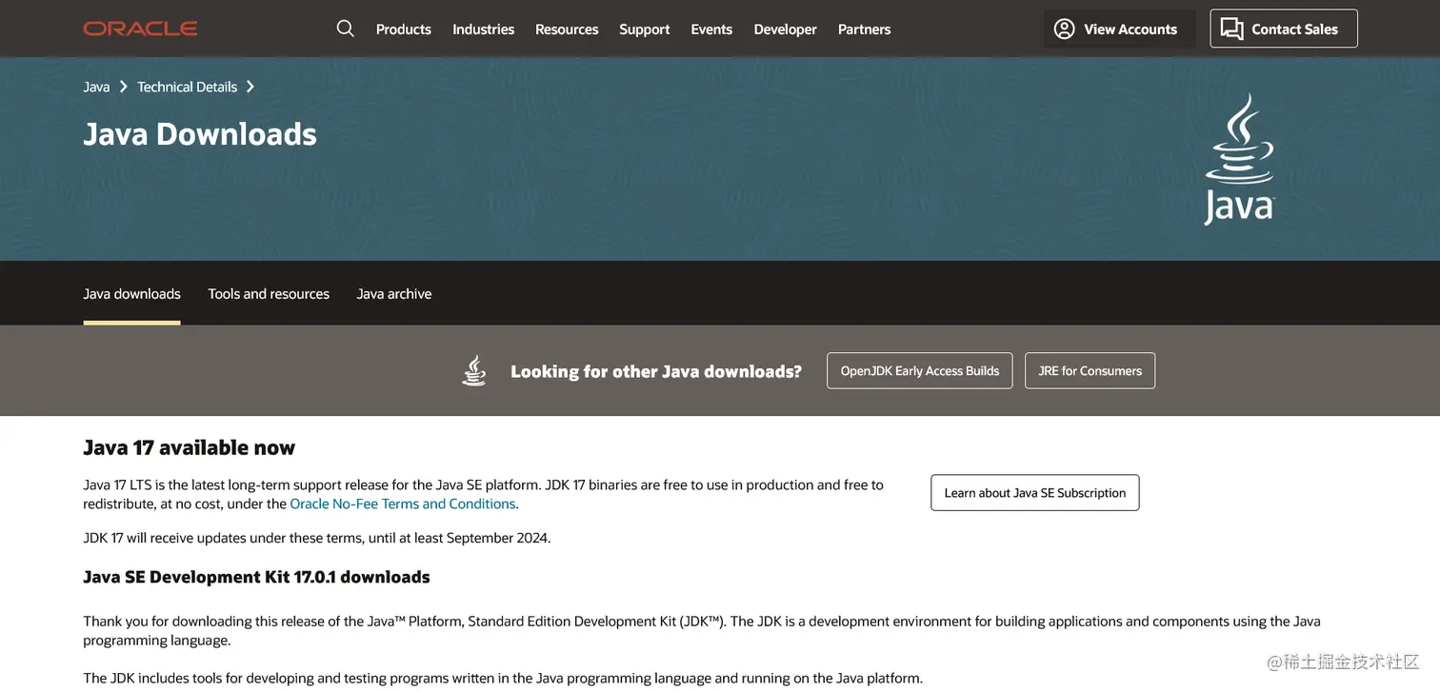Open the Events menu
The height and width of the screenshot is (692, 1440).
point(711,30)
